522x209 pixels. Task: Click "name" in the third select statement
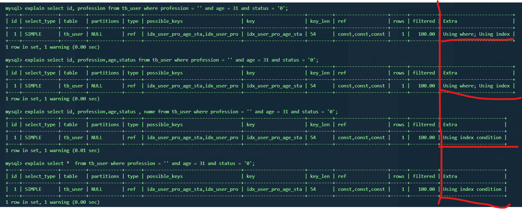click(x=149, y=112)
